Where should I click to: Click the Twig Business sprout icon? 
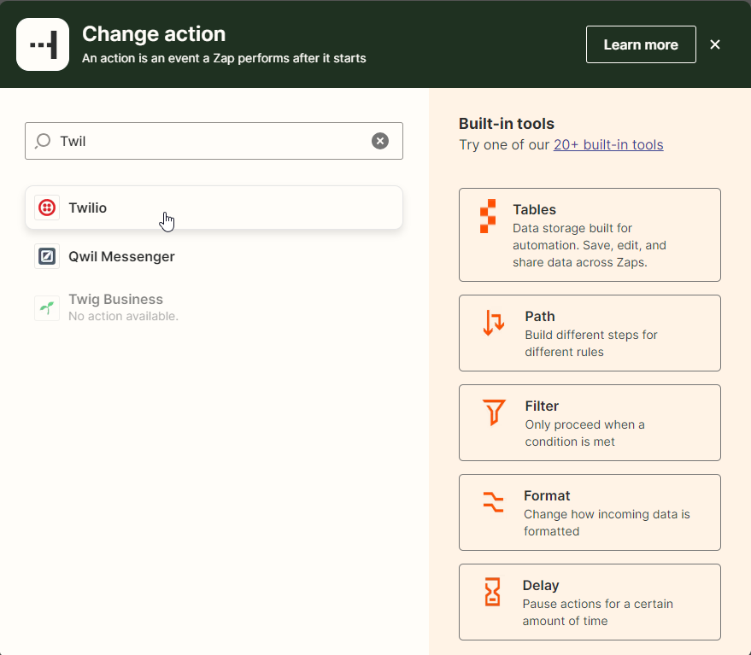tap(47, 308)
